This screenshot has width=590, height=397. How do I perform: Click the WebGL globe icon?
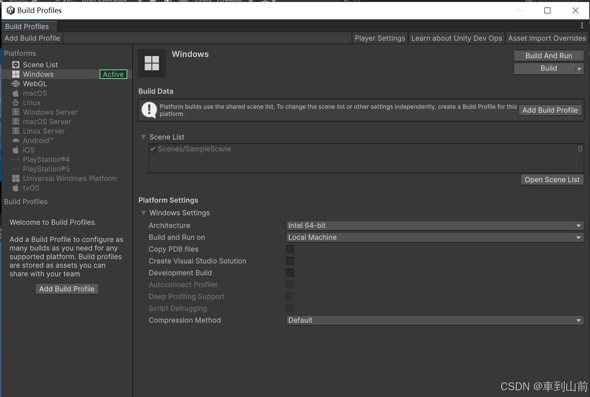click(16, 84)
